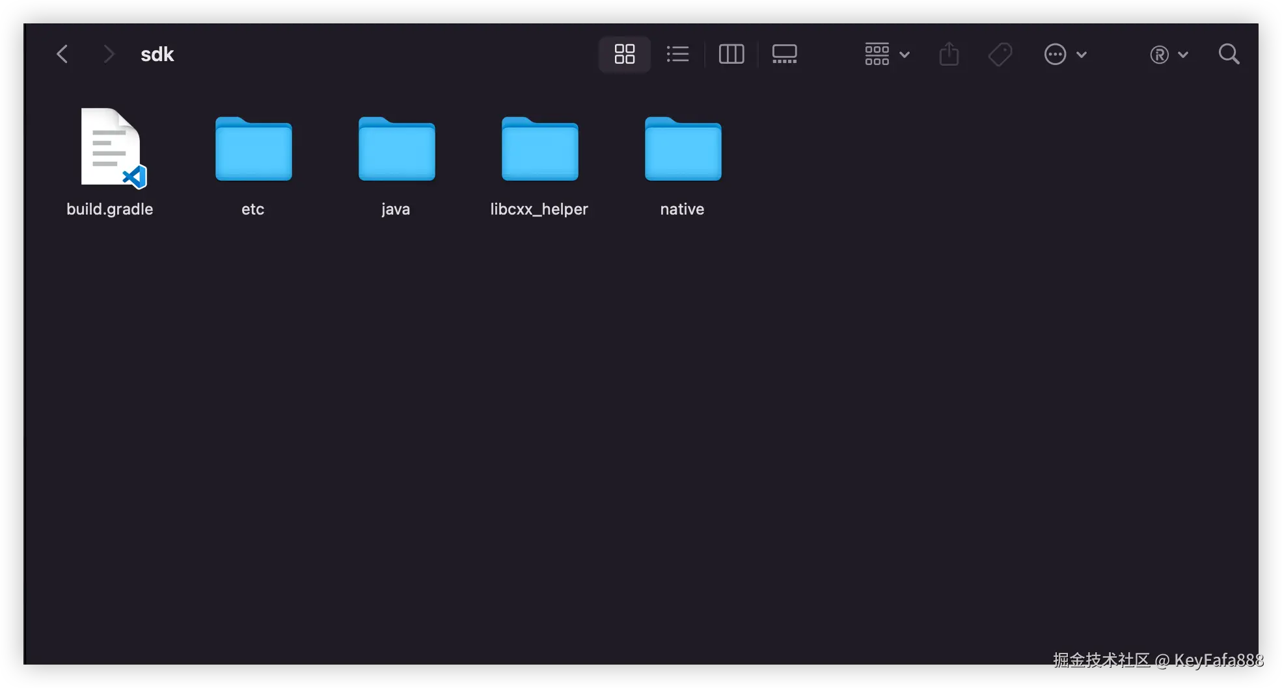Open the Tags menu
This screenshot has height=688, width=1282.
point(1000,54)
